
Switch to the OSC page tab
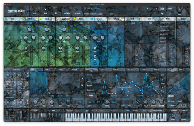(35, 12)
